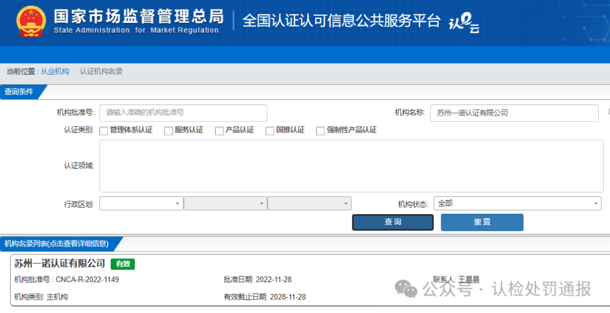Click 批准日期 2022-11-28 text
The height and width of the screenshot is (313, 610).
[x=258, y=280]
